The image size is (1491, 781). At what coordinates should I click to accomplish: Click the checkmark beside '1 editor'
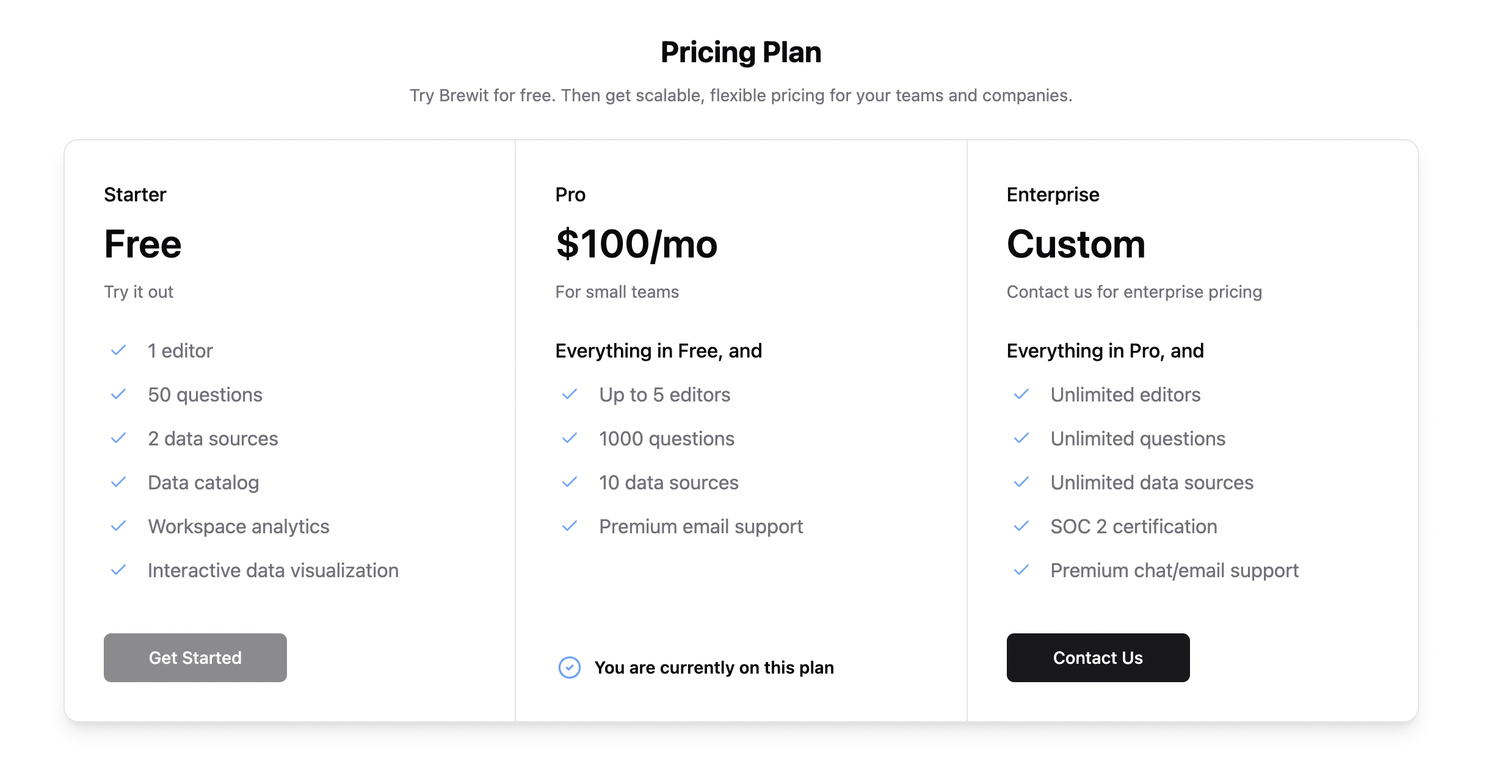(x=118, y=351)
